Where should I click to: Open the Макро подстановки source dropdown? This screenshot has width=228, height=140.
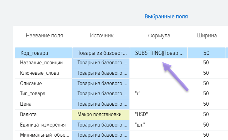[x=101, y=115]
